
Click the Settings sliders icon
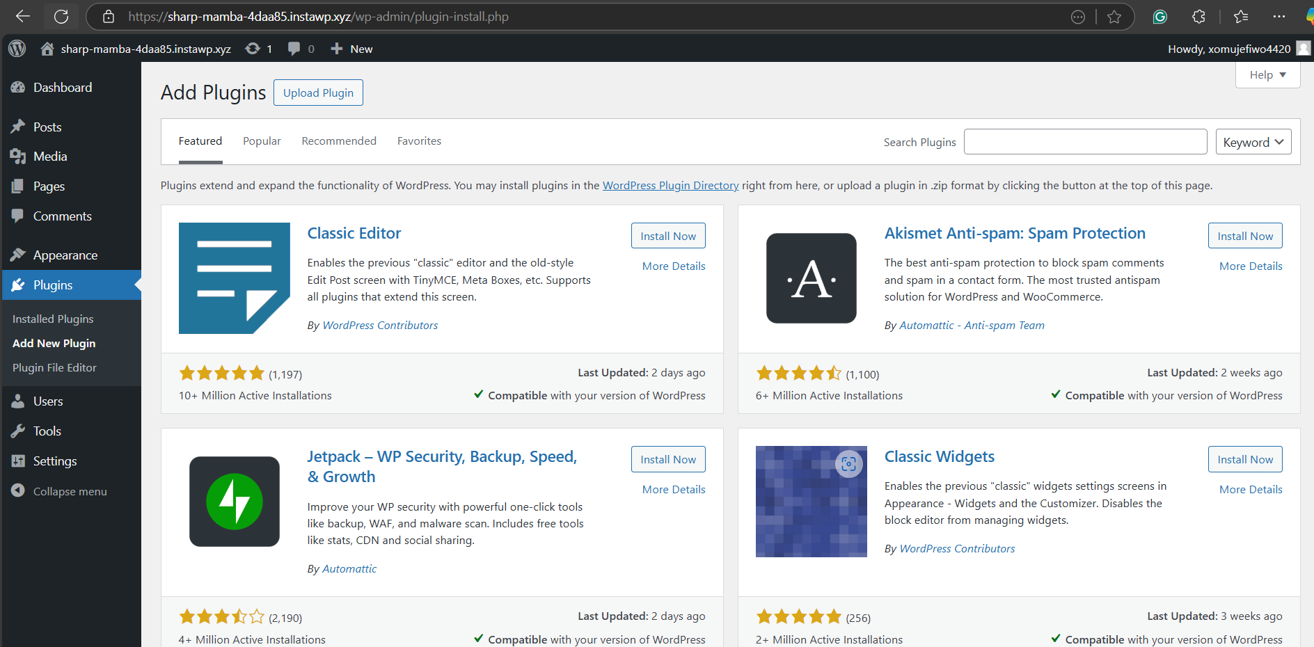tap(18, 461)
